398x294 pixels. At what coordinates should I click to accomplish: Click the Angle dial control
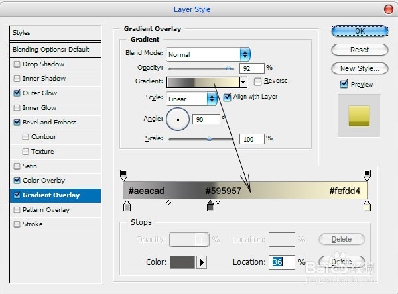point(178,119)
